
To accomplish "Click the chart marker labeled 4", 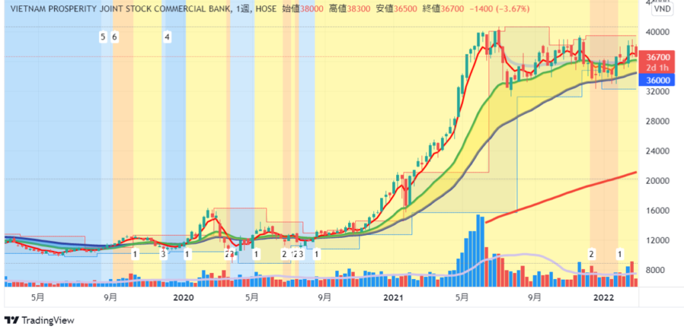I will pyautogui.click(x=167, y=37).
